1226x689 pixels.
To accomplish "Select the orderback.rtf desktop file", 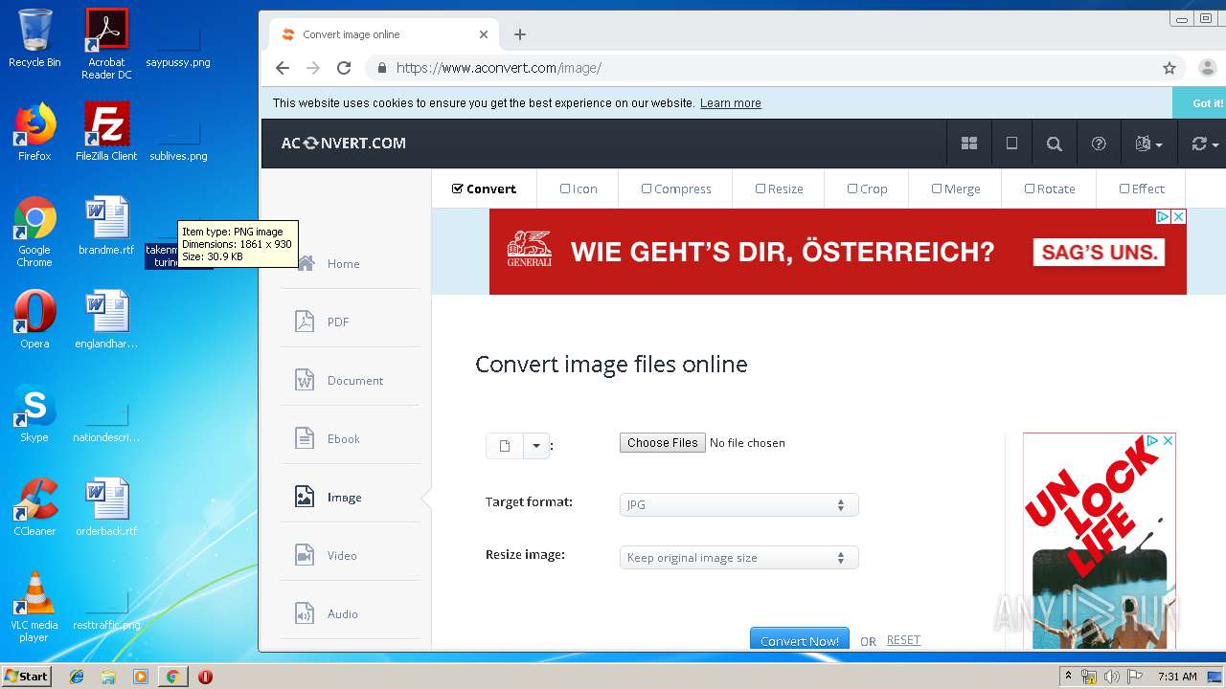I will pos(106,508).
